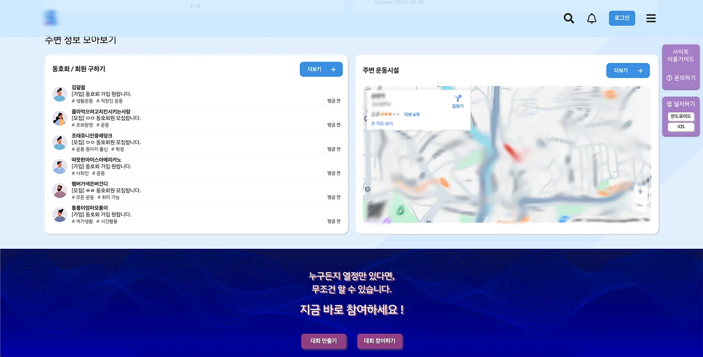Click 더보기 button in 동호회 / 회원 구하기 card
The width and height of the screenshot is (703, 357).
pyautogui.click(x=321, y=69)
